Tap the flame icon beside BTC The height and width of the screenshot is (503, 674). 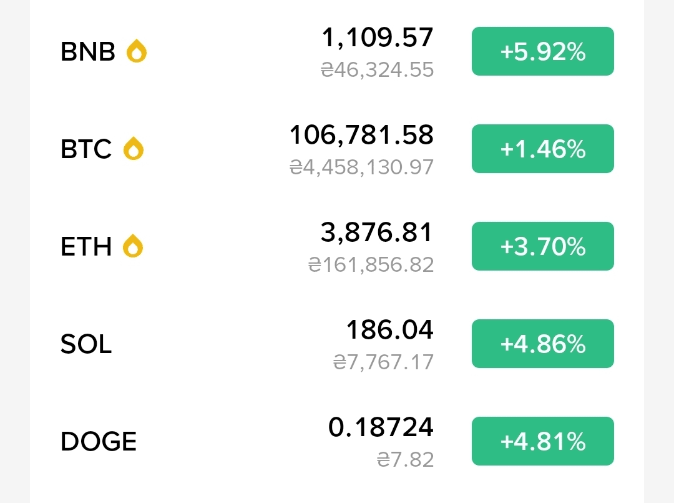click(x=134, y=149)
